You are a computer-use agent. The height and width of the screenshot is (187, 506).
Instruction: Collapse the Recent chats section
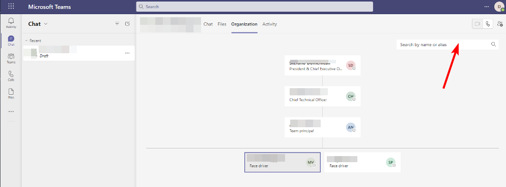26,41
